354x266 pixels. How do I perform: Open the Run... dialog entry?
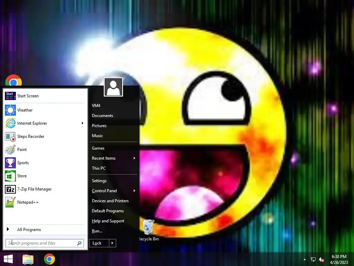click(x=97, y=231)
